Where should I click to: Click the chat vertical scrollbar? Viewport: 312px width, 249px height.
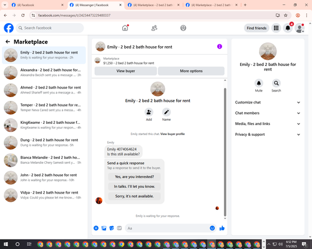pos(225,152)
